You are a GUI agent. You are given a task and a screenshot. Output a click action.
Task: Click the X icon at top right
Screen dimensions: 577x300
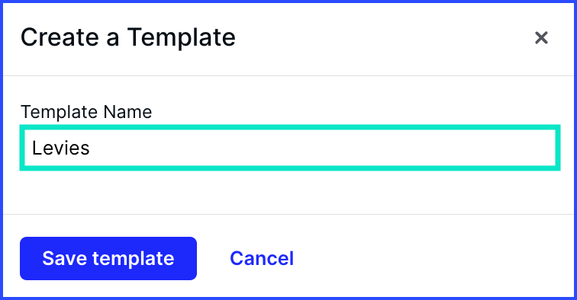coord(541,37)
